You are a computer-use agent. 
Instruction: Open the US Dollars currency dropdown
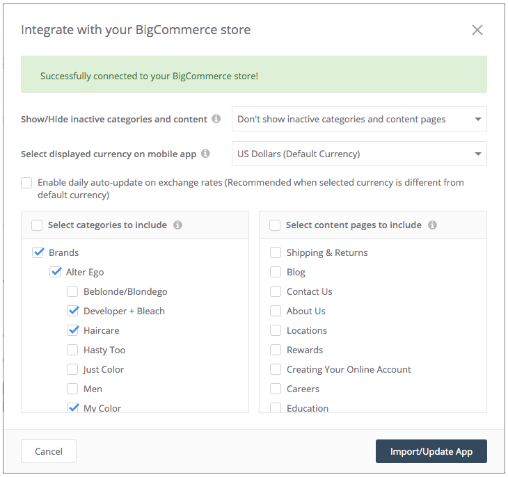(x=359, y=154)
